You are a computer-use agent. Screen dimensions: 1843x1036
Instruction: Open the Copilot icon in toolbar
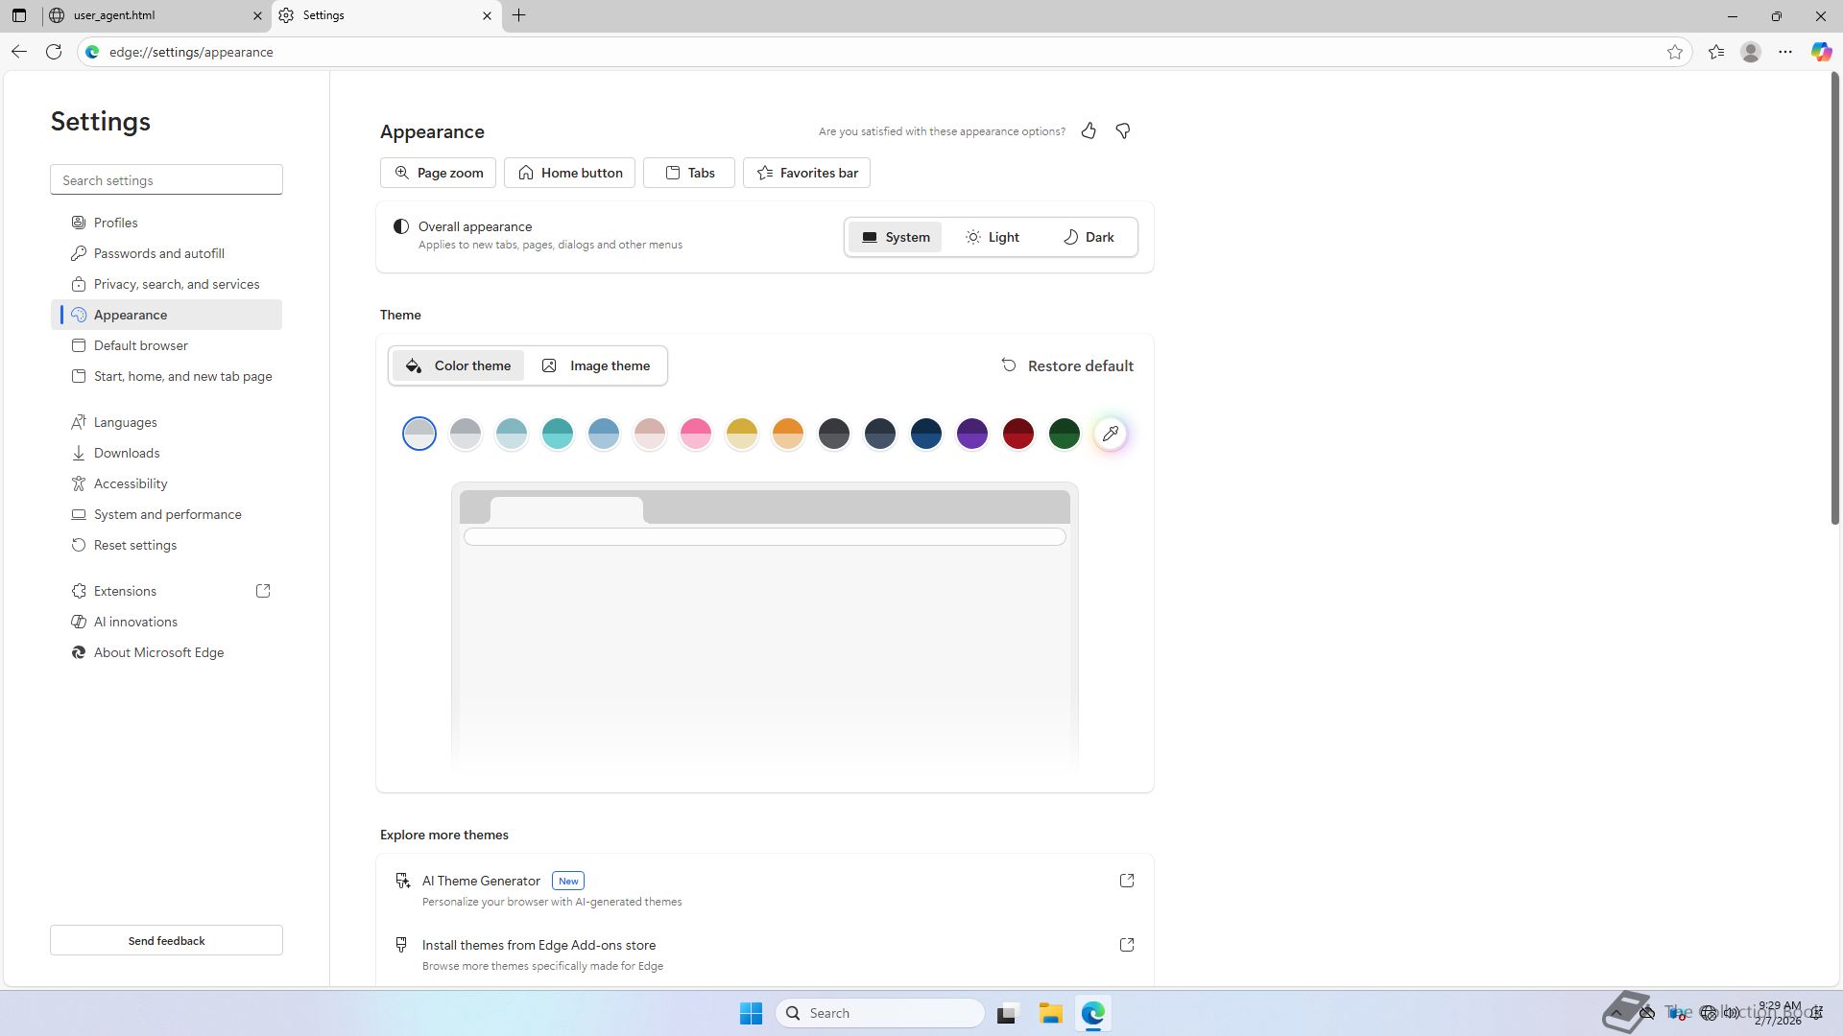tap(1821, 52)
